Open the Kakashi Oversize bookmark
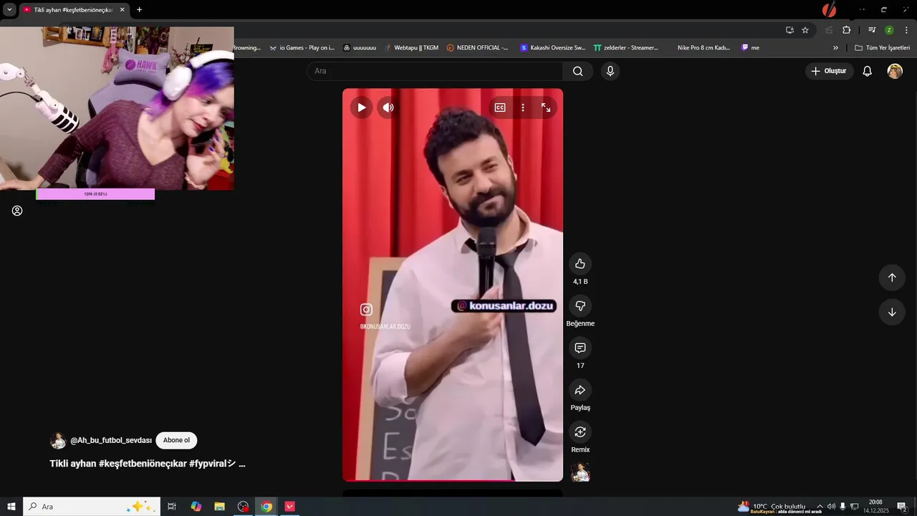The image size is (917, 516). (x=552, y=48)
